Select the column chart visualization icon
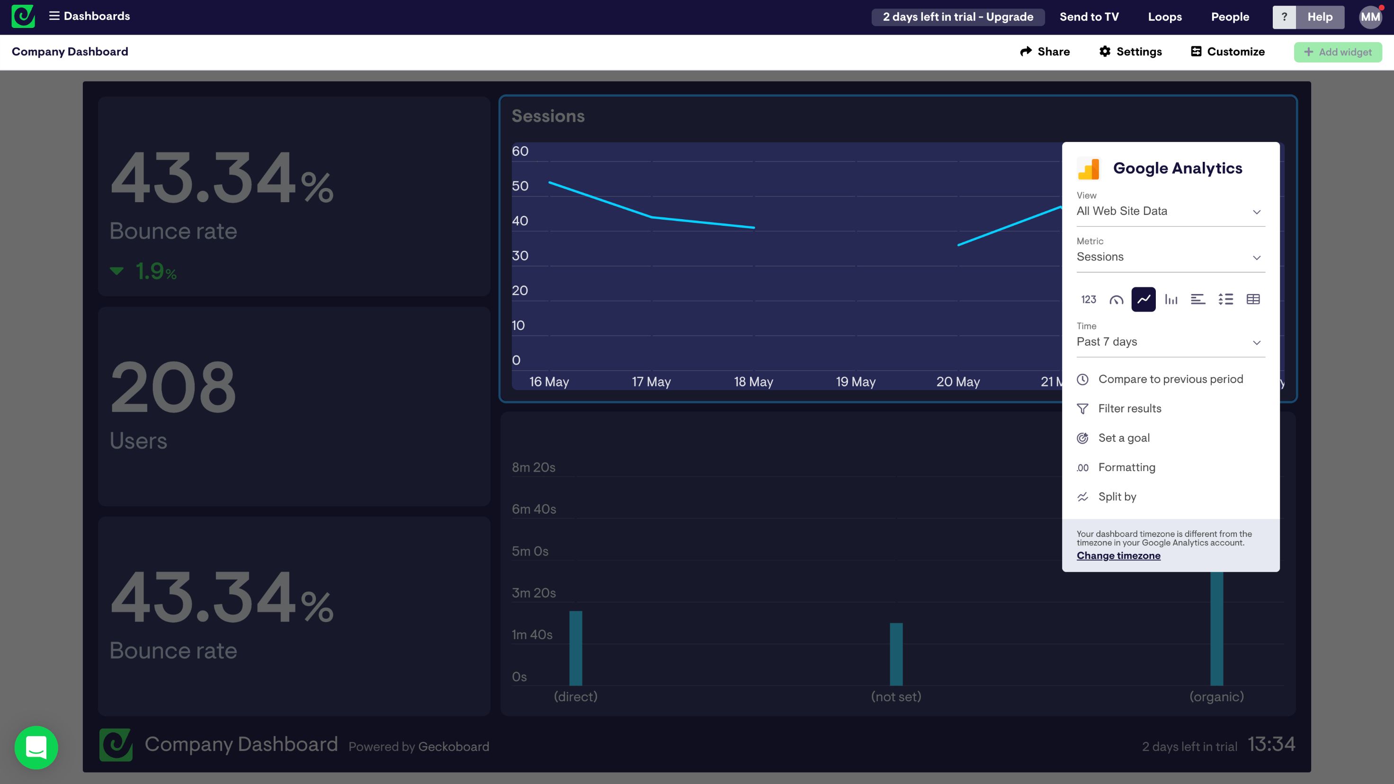The height and width of the screenshot is (784, 1394). (x=1171, y=299)
